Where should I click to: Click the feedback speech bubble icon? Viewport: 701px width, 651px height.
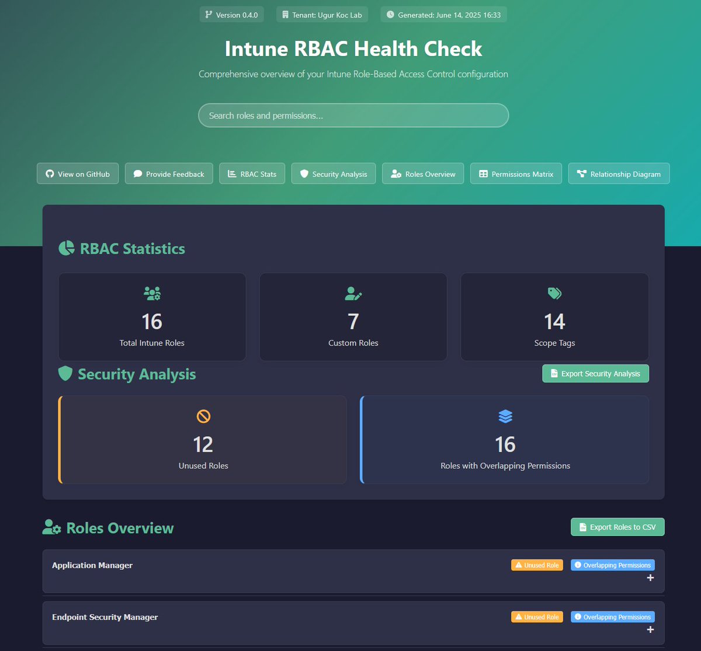coord(138,174)
